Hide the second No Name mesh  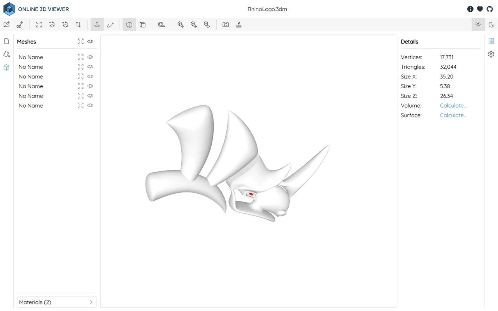coord(90,66)
